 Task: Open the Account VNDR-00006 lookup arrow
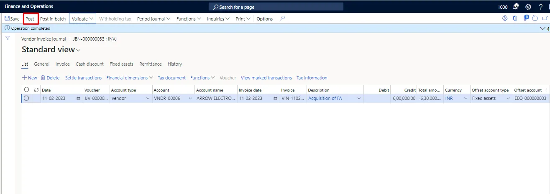pyautogui.click(x=190, y=99)
